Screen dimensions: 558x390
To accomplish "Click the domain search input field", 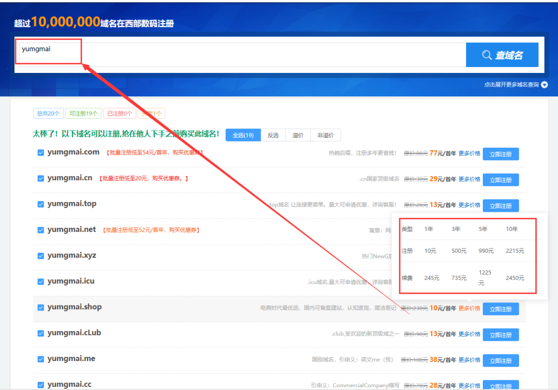I will click(240, 54).
